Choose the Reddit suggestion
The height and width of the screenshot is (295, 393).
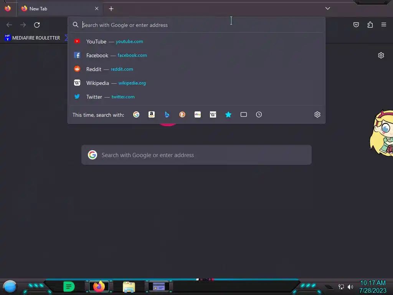click(196, 69)
